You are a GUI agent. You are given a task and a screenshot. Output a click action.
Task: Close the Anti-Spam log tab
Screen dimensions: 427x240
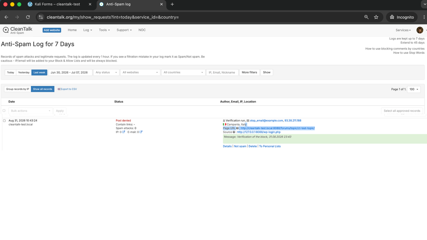(x=161, y=4)
